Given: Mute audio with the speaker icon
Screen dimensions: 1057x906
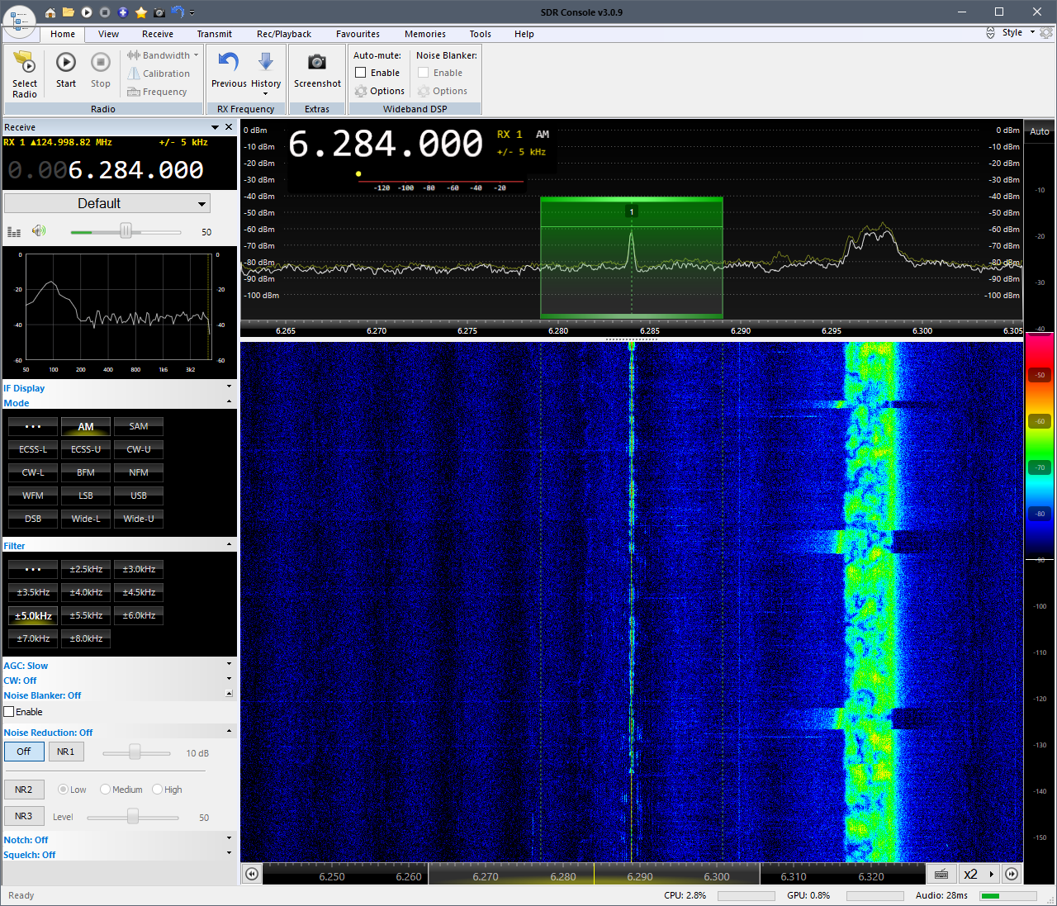Looking at the screenshot, I should 39,231.
